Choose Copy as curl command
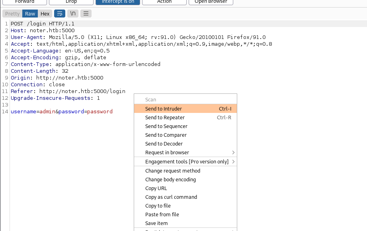 tap(171, 197)
